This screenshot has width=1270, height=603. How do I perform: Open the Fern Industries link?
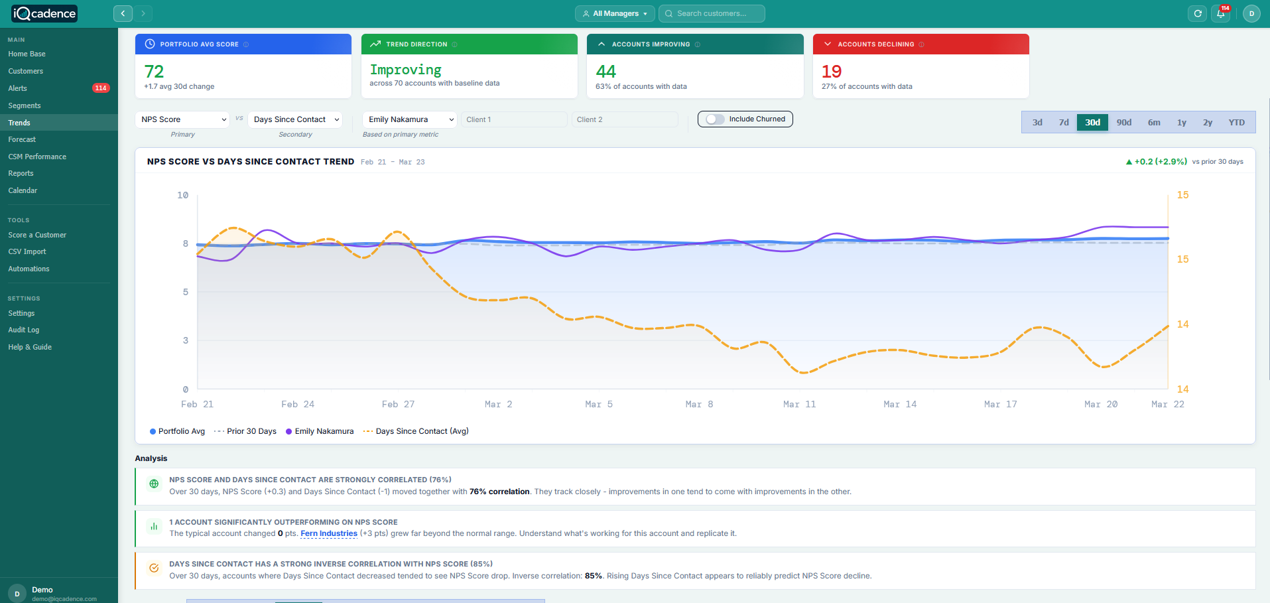pyautogui.click(x=329, y=533)
